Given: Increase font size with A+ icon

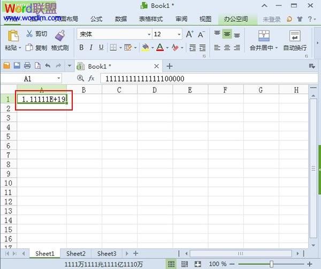Looking at the screenshot, I should coord(189,34).
